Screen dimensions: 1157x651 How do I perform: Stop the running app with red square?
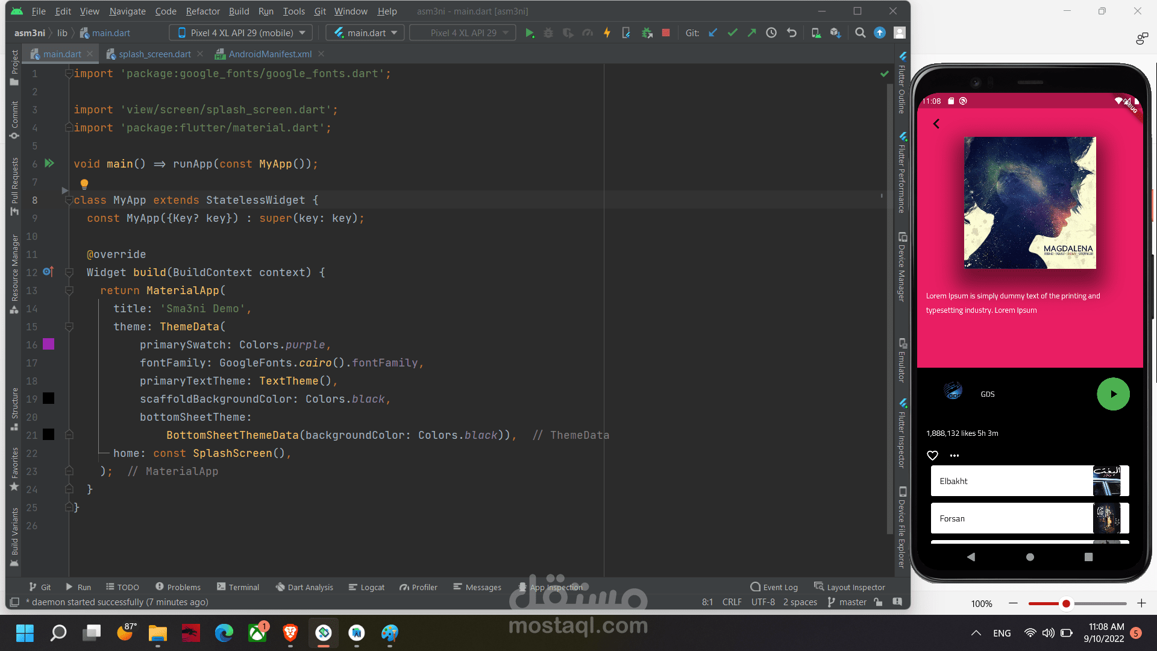[666, 33]
